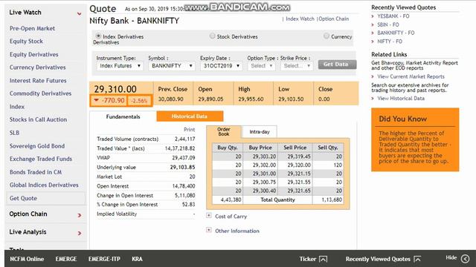Click the Underlying value 29,103.85
The height and width of the screenshot is (267, 476).
pos(182,167)
